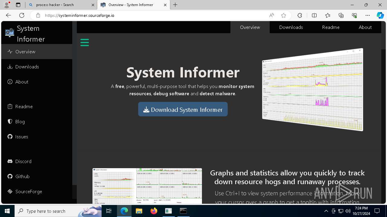Open Tab actions menu icon
Image resolution: width=387 pixels, height=217 pixels.
(x=18, y=5)
